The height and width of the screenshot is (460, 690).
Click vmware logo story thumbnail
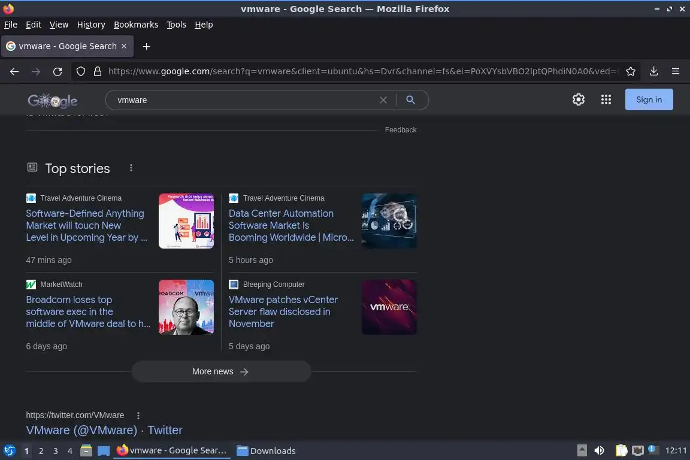coord(389,307)
